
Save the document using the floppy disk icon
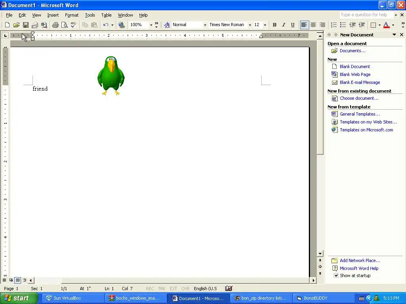26,25
